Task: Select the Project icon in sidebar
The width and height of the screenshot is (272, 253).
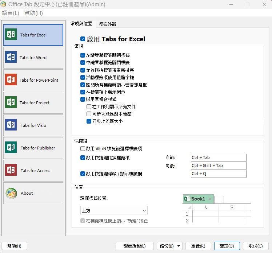Action: (11, 102)
